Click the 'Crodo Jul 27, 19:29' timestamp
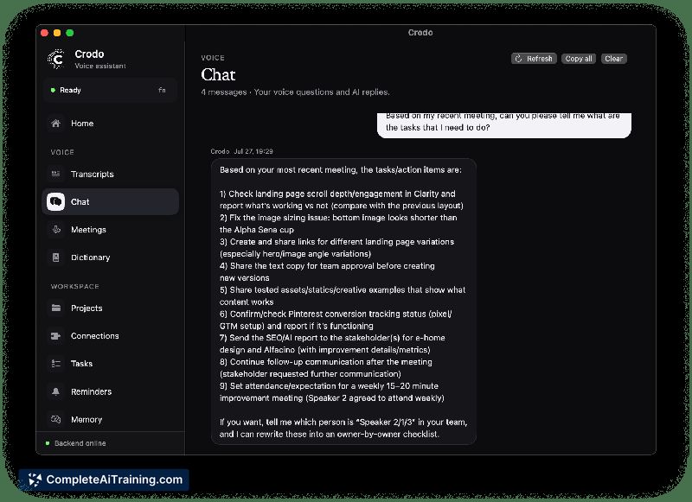Screen dimensions: 692x502 click(x=241, y=151)
